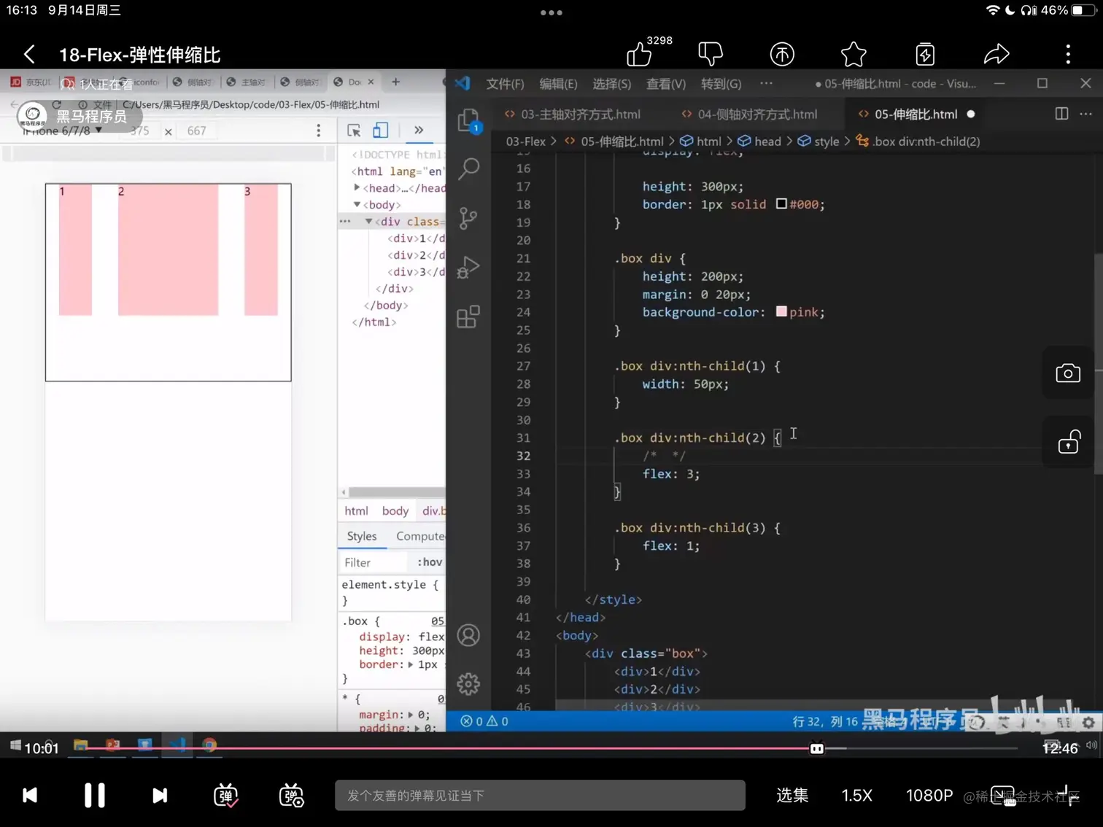1103x827 pixels.
Task: Open VS Code Manage gear icon
Action: click(468, 684)
